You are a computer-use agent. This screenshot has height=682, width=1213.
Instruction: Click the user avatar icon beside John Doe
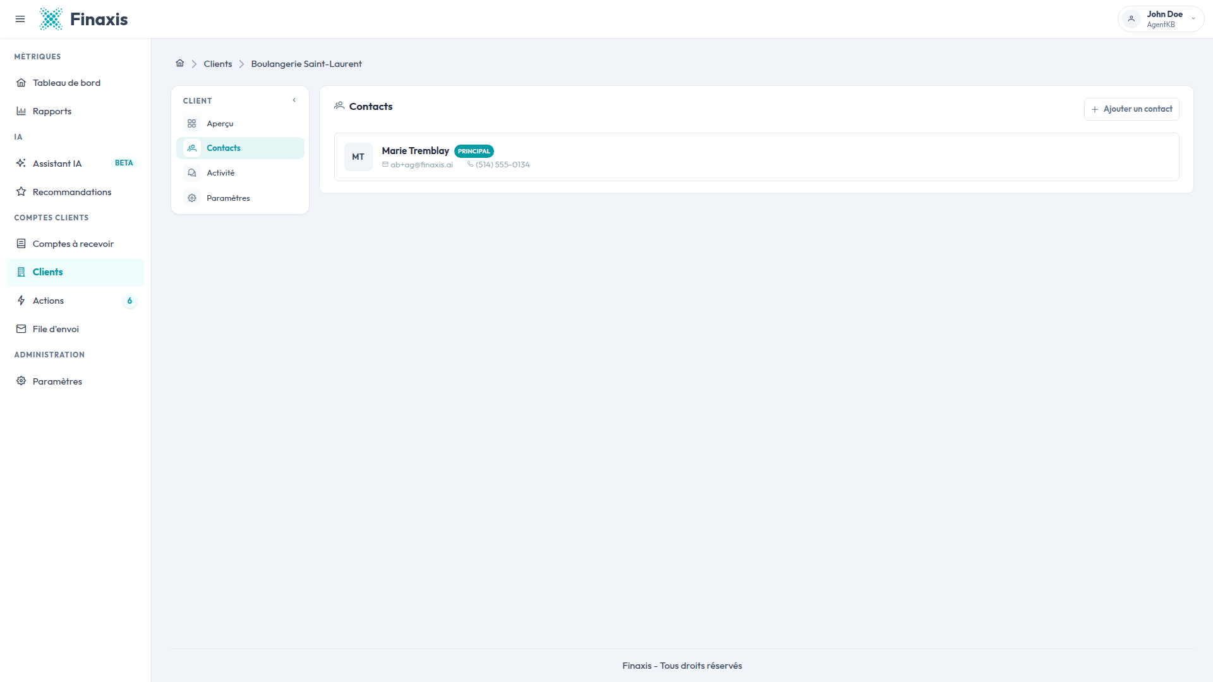point(1132,19)
